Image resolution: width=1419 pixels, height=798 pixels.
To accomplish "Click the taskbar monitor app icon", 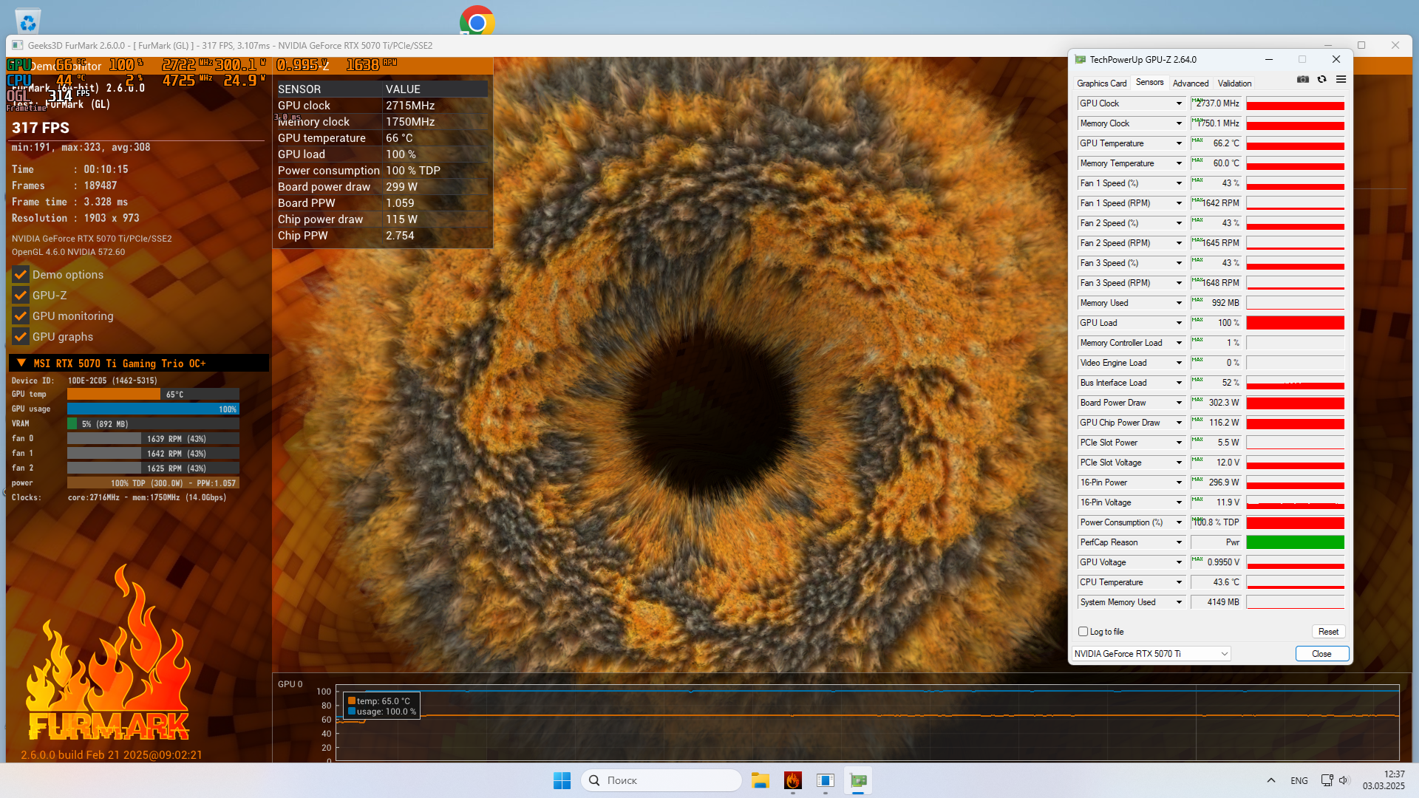I will pos(826,780).
